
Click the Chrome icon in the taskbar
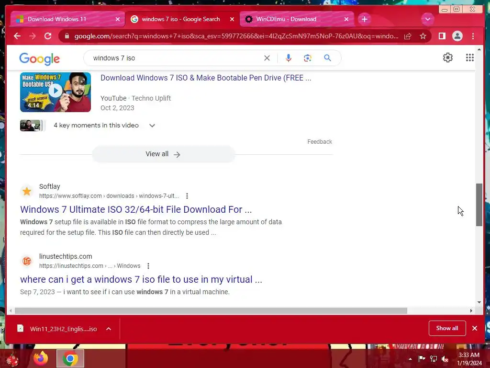tap(70, 358)
